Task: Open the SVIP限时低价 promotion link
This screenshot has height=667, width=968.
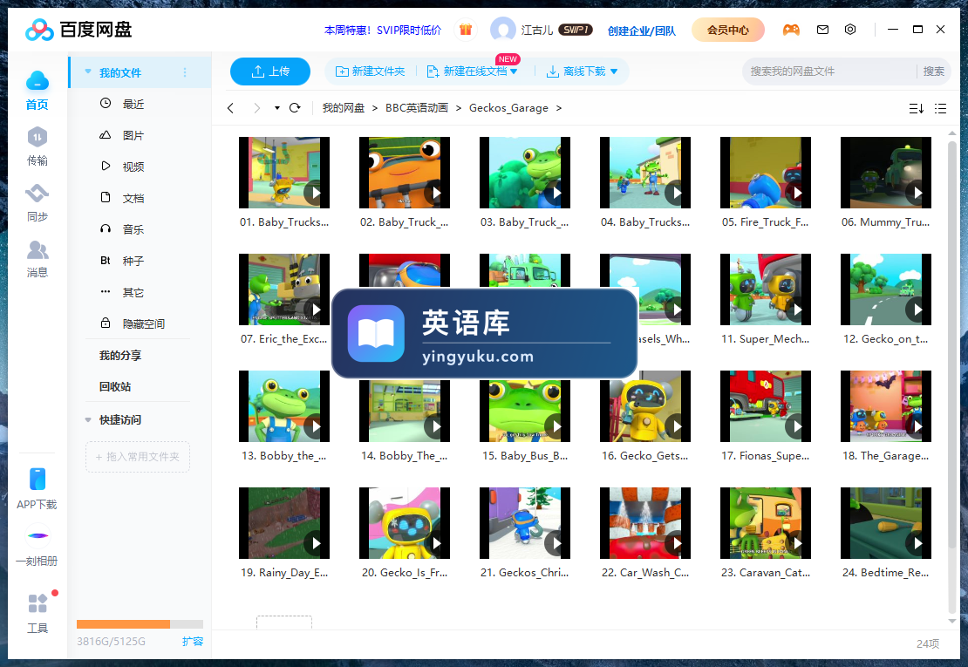Action: 383,30
